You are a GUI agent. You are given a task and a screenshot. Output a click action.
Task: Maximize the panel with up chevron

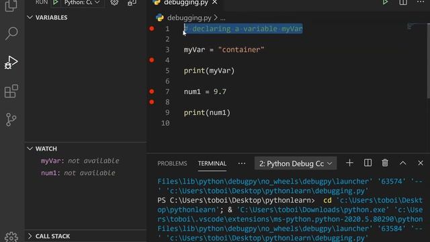[402, 163]
